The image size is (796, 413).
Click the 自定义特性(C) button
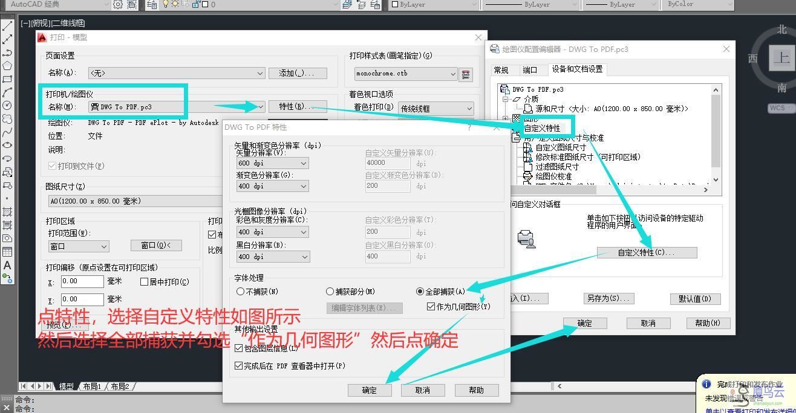[647, 252]
